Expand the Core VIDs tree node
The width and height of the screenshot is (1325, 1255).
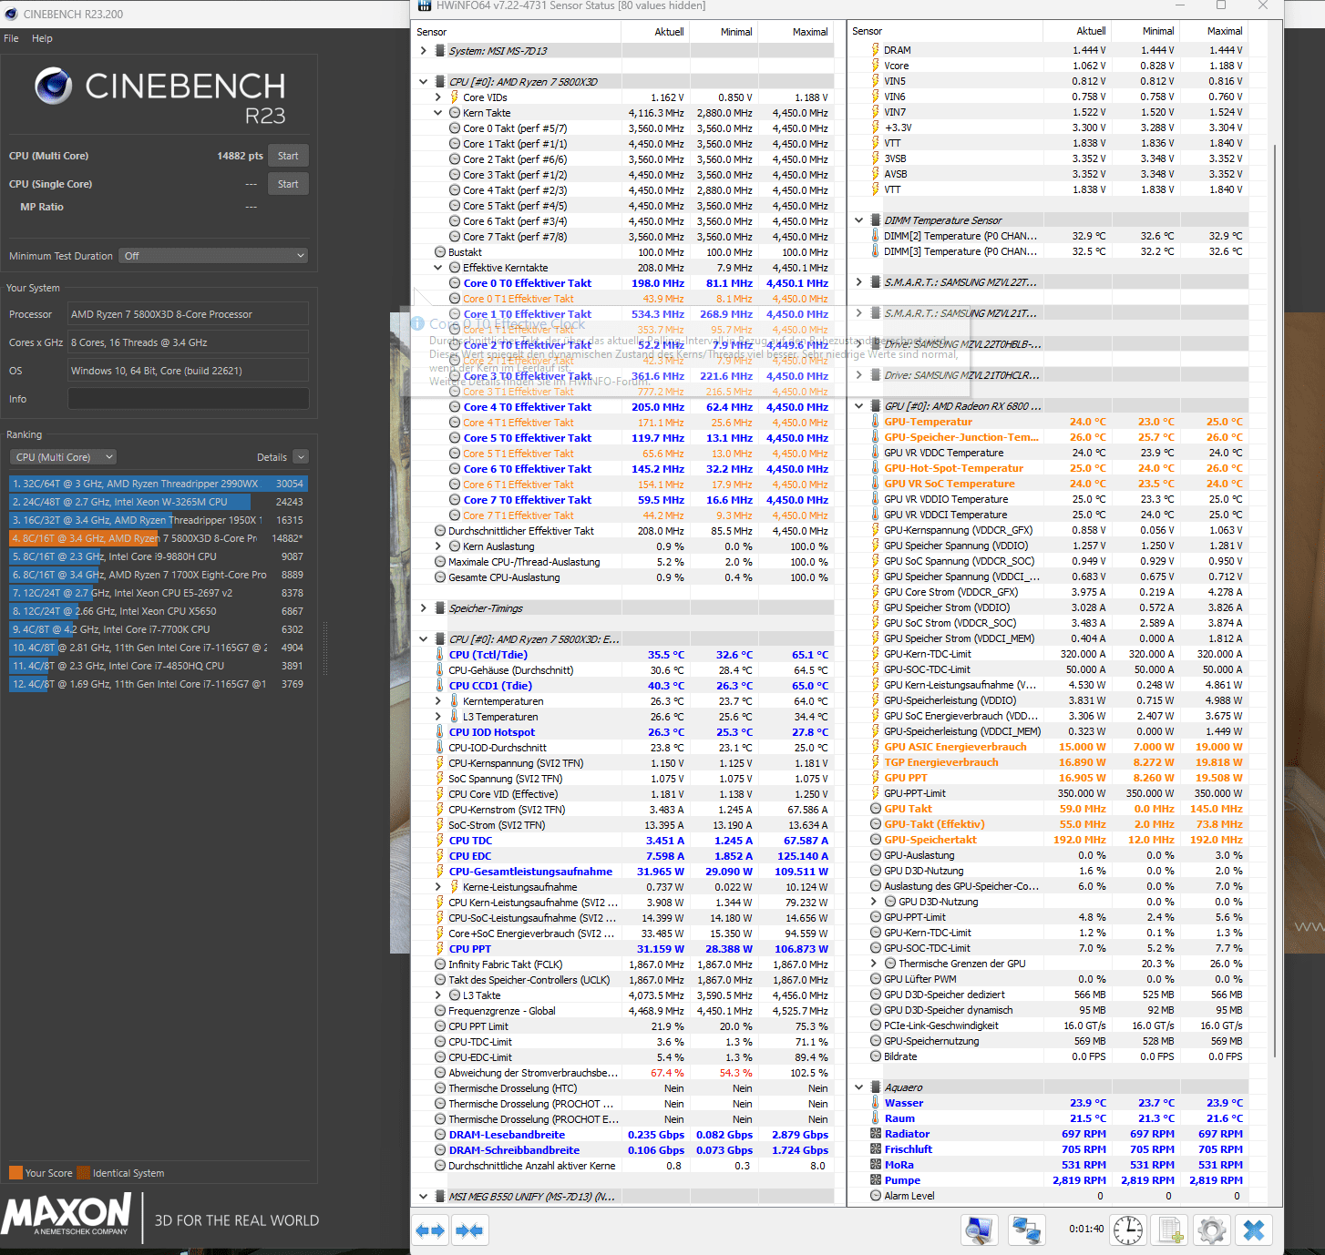[438, 97]
